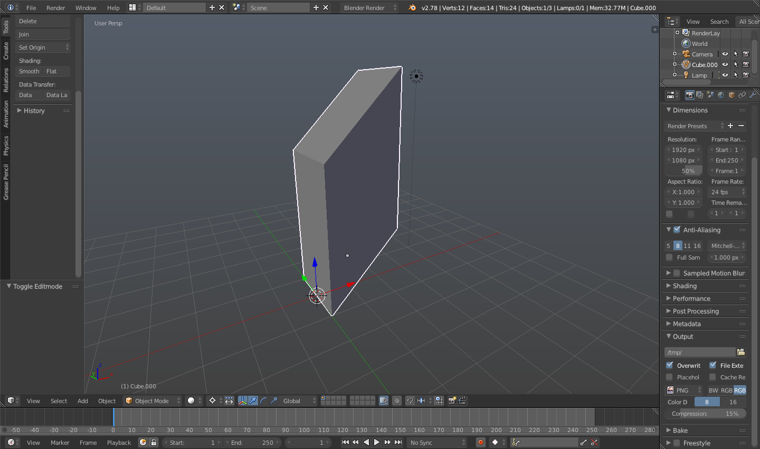Image resolution: width=760 pixels, height=449 pixels.
Task: Select the Object properties cube icon
Action: coord(731,95)
